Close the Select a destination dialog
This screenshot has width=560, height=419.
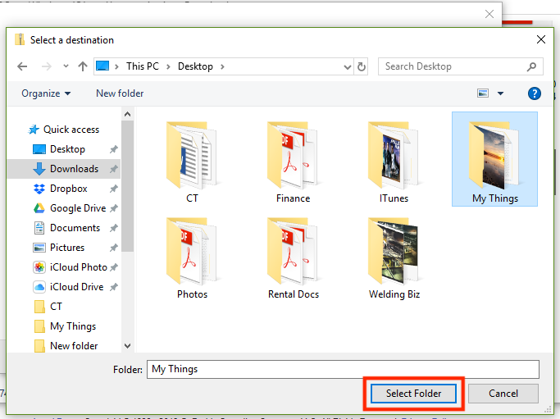[541, 39]
